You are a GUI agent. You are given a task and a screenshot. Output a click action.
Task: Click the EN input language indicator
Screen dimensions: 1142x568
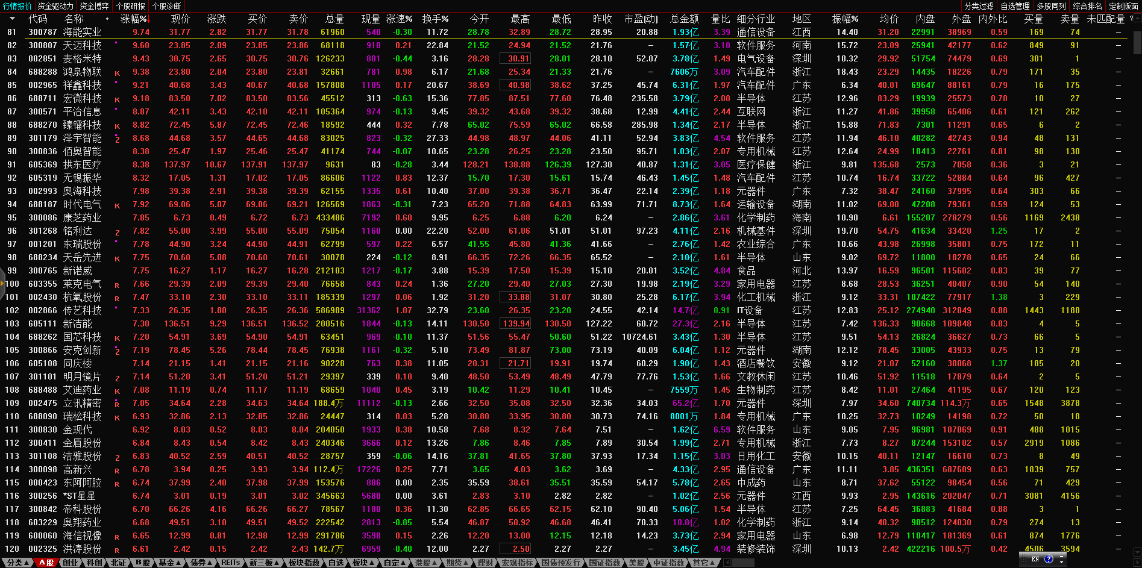point(1035,559)
